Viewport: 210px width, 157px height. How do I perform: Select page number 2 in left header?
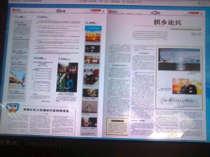103,11
